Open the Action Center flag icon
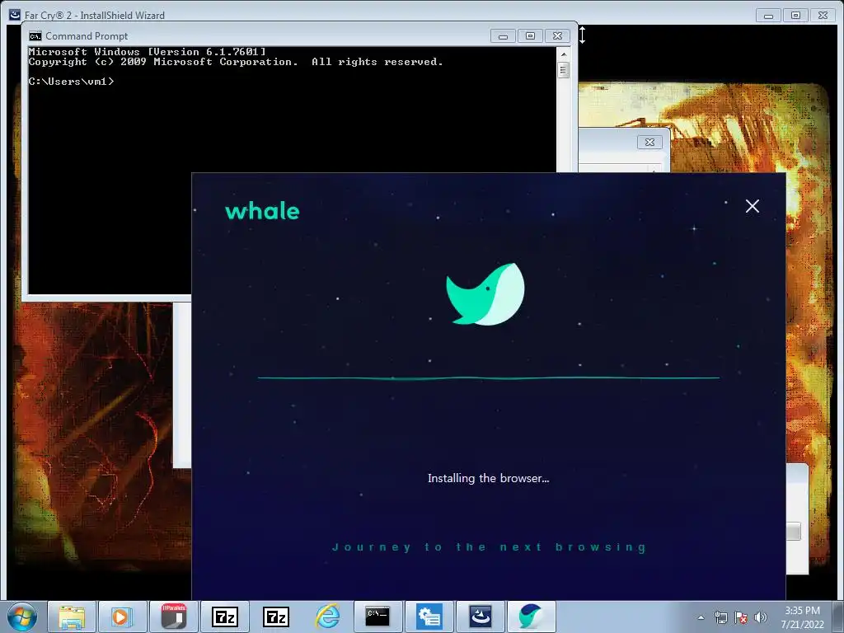Screen dimensions: 844x633 click(x=741, y=617)
